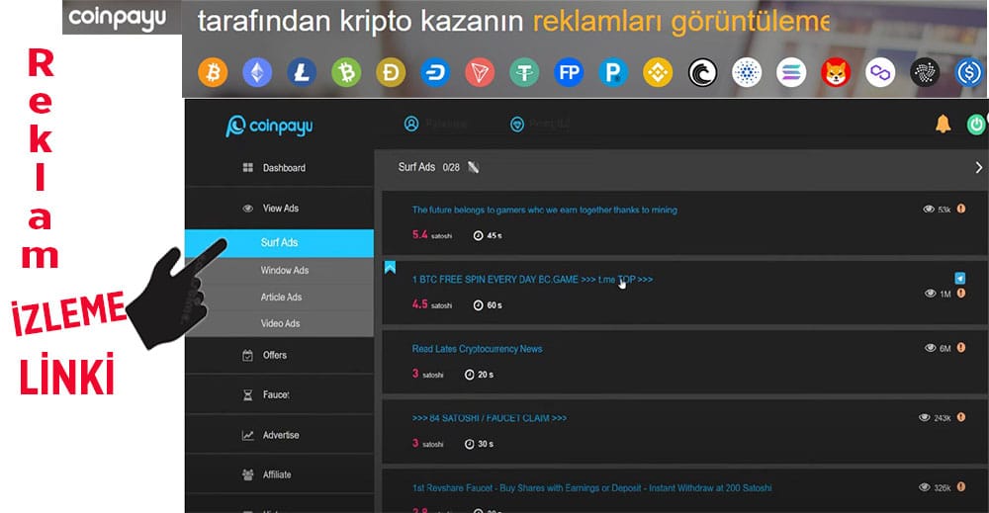This screenshot has width=989, height=513.
Task: Click the coinpayu logo in sidebar
Action: point(269,127)
